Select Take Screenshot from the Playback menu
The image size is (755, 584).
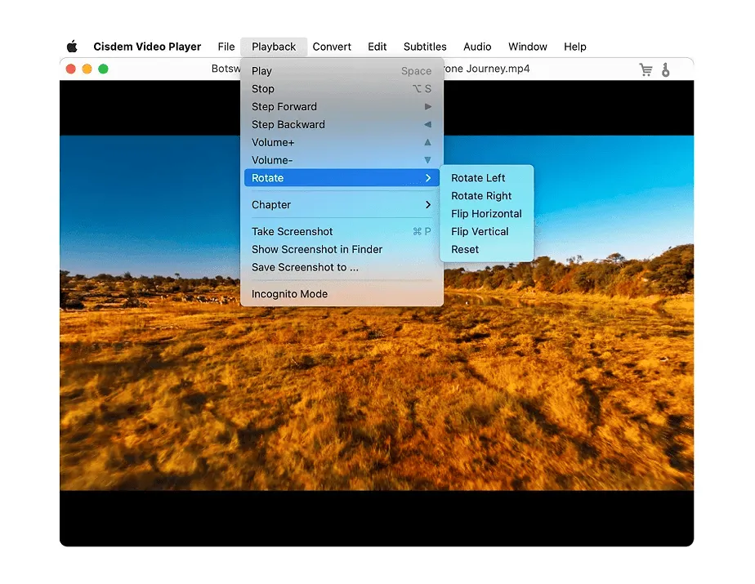pyautogui.click(x=292, y=231)
